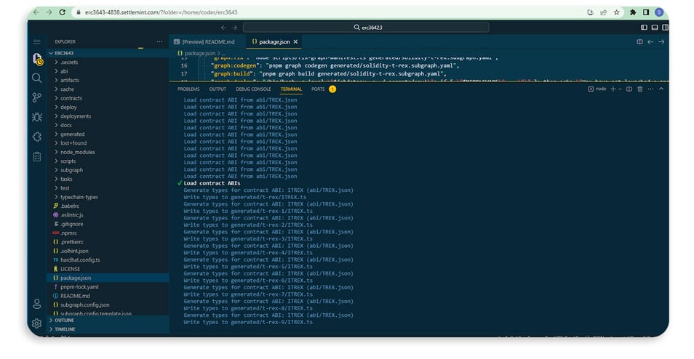Open the Testing clipboard icon view

tap(36, 156)
